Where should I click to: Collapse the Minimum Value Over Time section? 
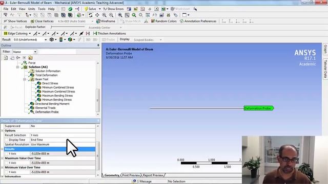click(2, 167)
